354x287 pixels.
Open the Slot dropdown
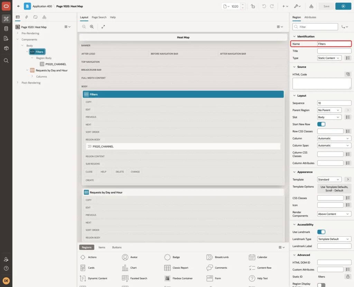point(329,117)
